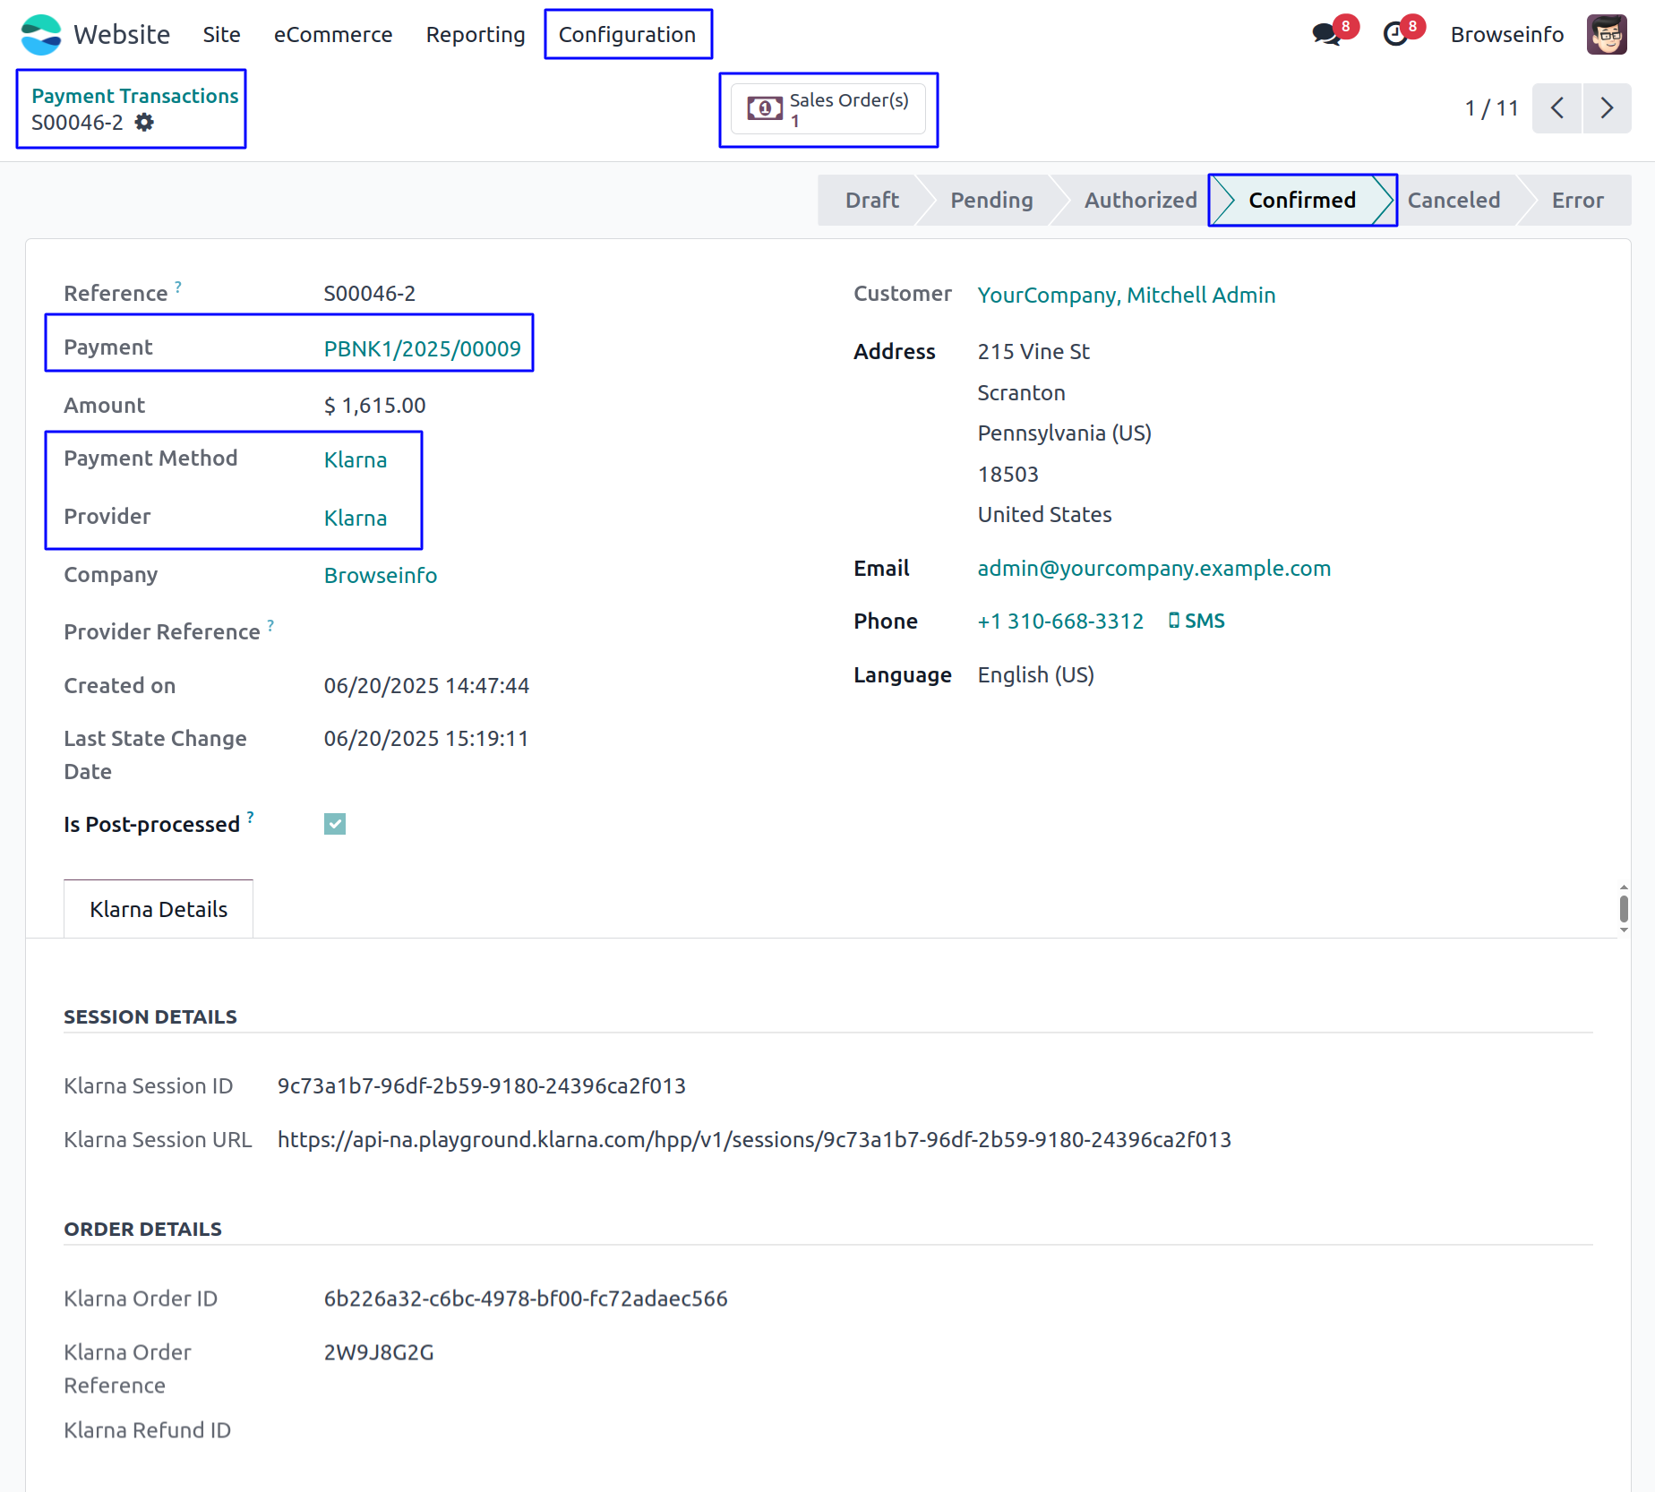This screenshot has height=1492, width=1655.
Task: Click the Klarna Session ID value
Action: (482, 1085)
